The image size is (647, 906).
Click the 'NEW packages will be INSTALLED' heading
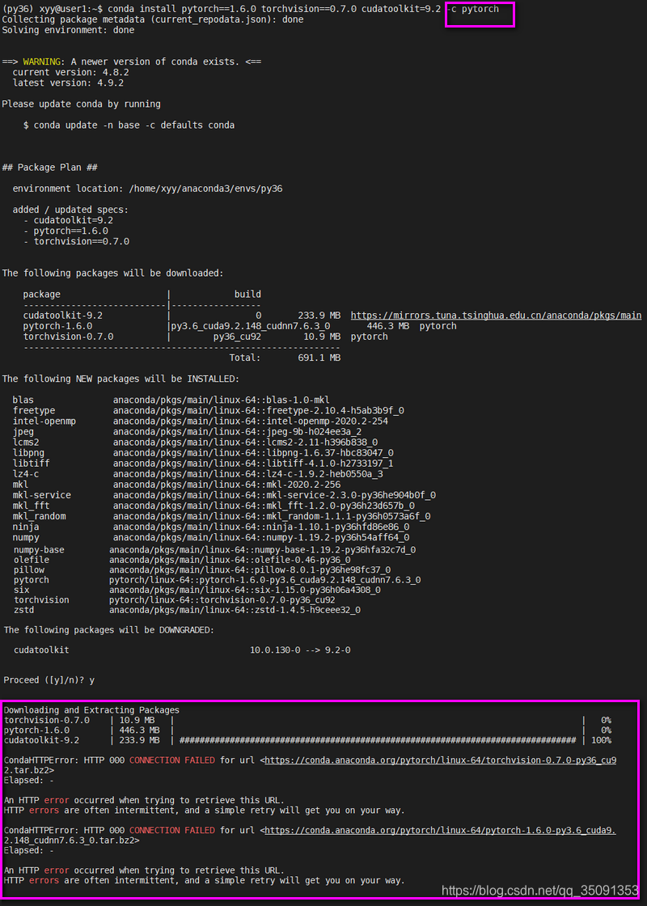(120, 379)
